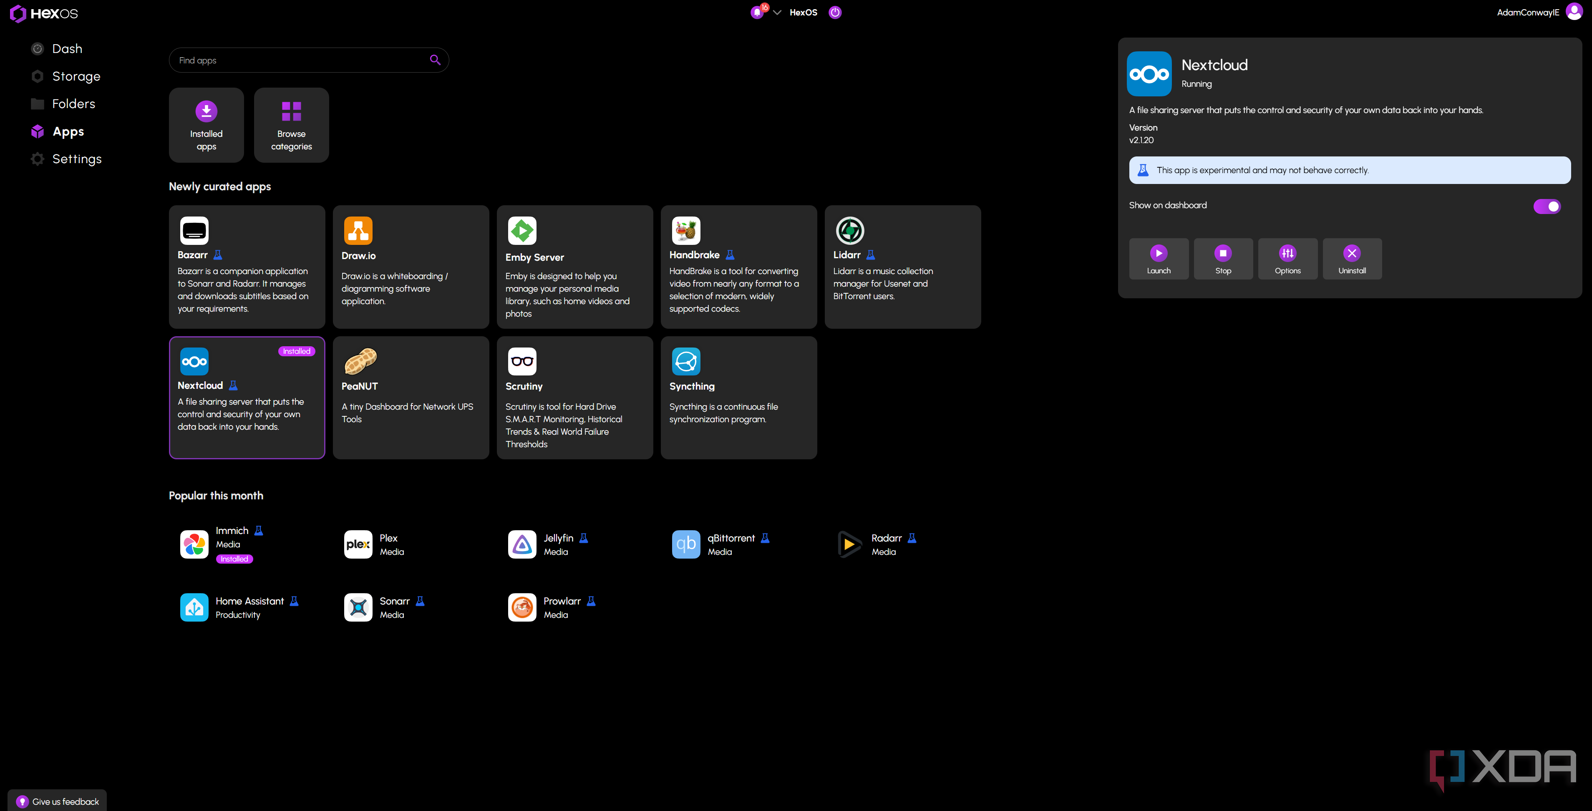Open Settings in the sidebar
The width and height of the screenshot is (1592, 811).
coord(66,159)
